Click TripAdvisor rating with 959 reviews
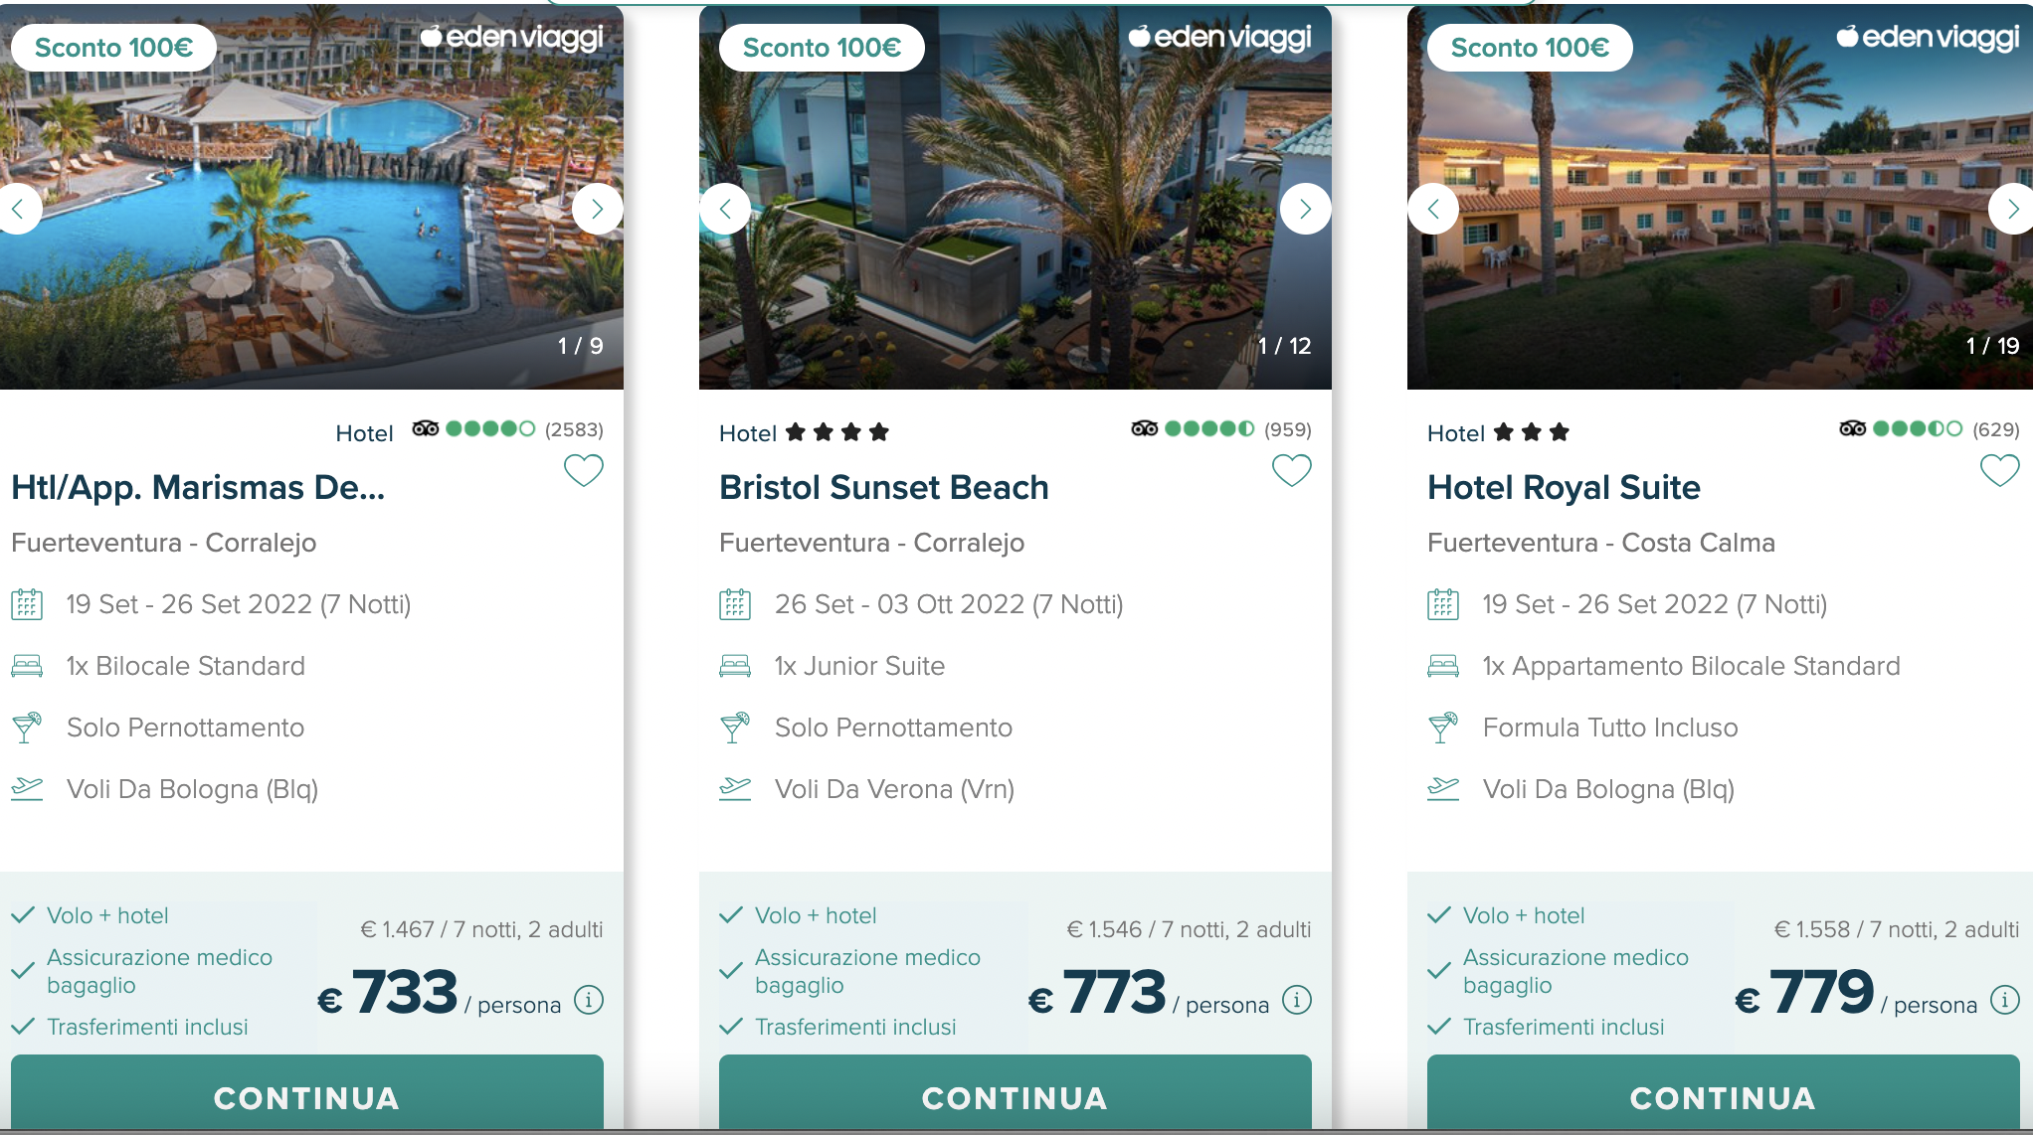Screen dimensions: 2033x1135 (1221, 429)
